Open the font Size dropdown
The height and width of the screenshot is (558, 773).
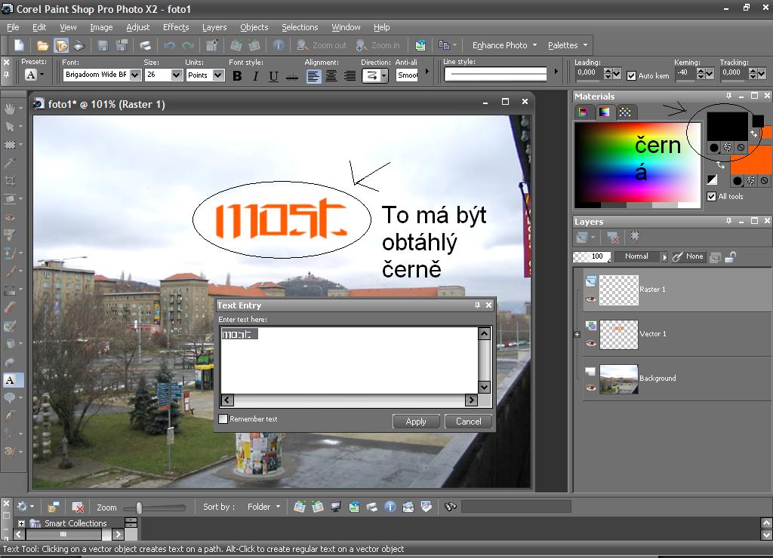(x=177, y=75)
